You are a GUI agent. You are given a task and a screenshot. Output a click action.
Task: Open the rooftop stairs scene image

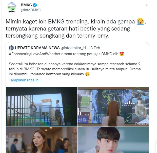click(x=41, y=107)
